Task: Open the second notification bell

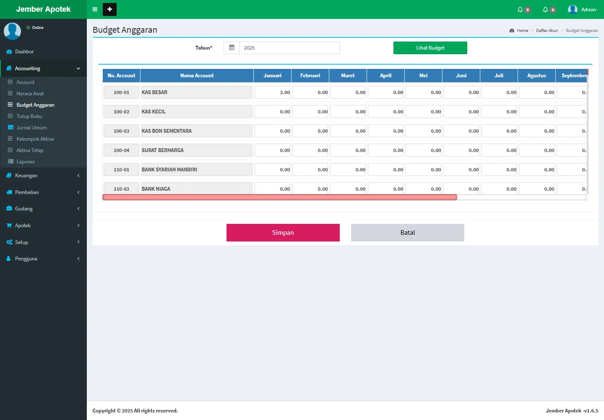Action: 545,9
